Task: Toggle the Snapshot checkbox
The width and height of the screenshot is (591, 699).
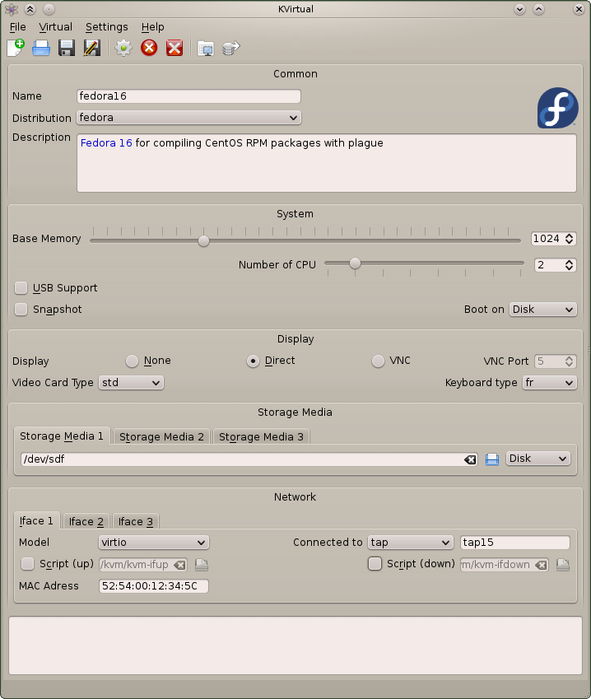Action: pyautogui.click(x=21, y=310)
